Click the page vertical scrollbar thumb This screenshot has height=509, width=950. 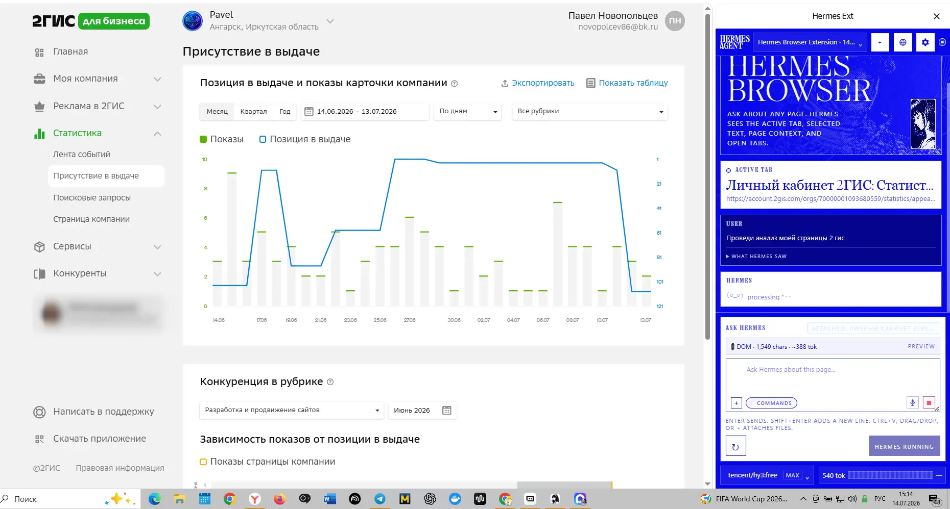tap(707, 176)
